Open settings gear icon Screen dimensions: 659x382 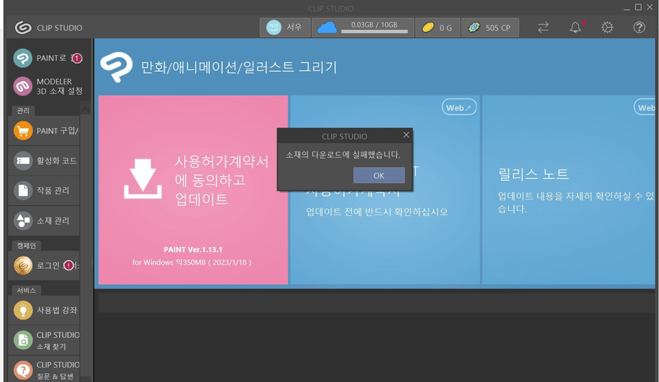tap(607, 27)
